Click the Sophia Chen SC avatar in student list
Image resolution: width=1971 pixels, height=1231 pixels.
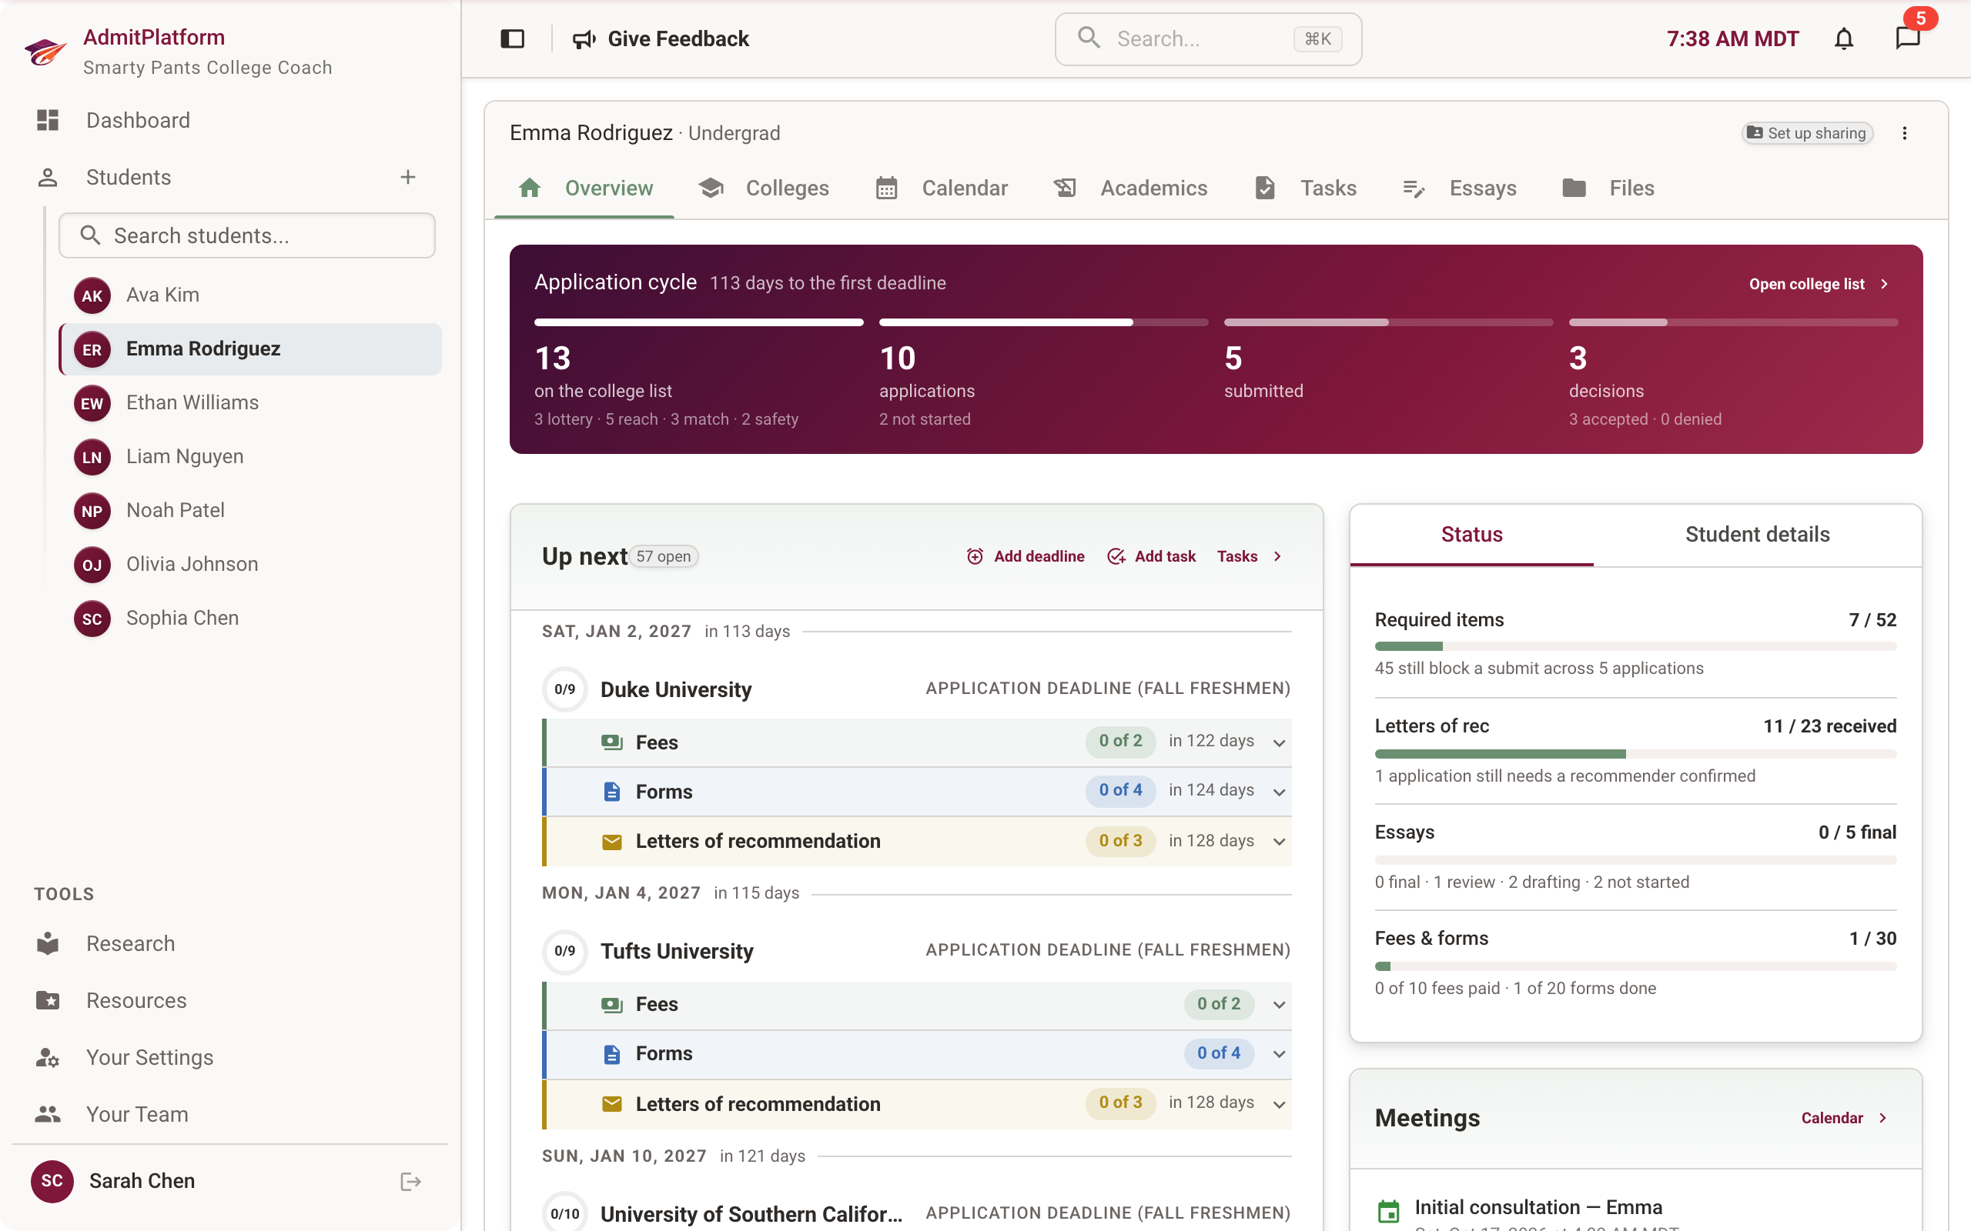point(92,619)
